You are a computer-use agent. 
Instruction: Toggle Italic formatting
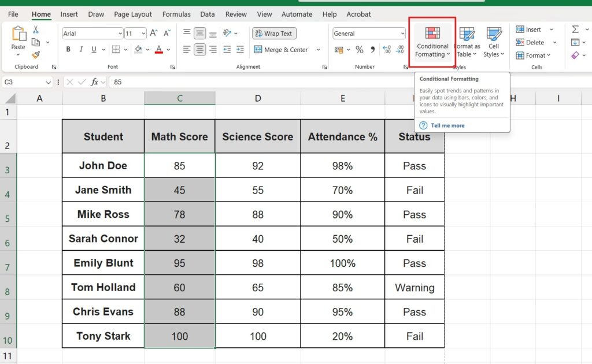[x=82, y=50]
